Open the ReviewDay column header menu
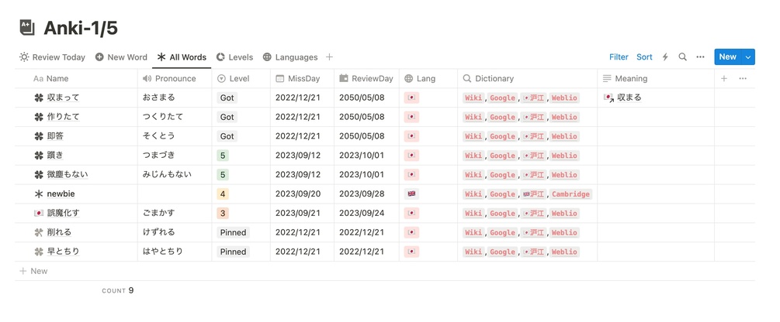Viewport: 780px width, 322px height. [x=366, y=78]
